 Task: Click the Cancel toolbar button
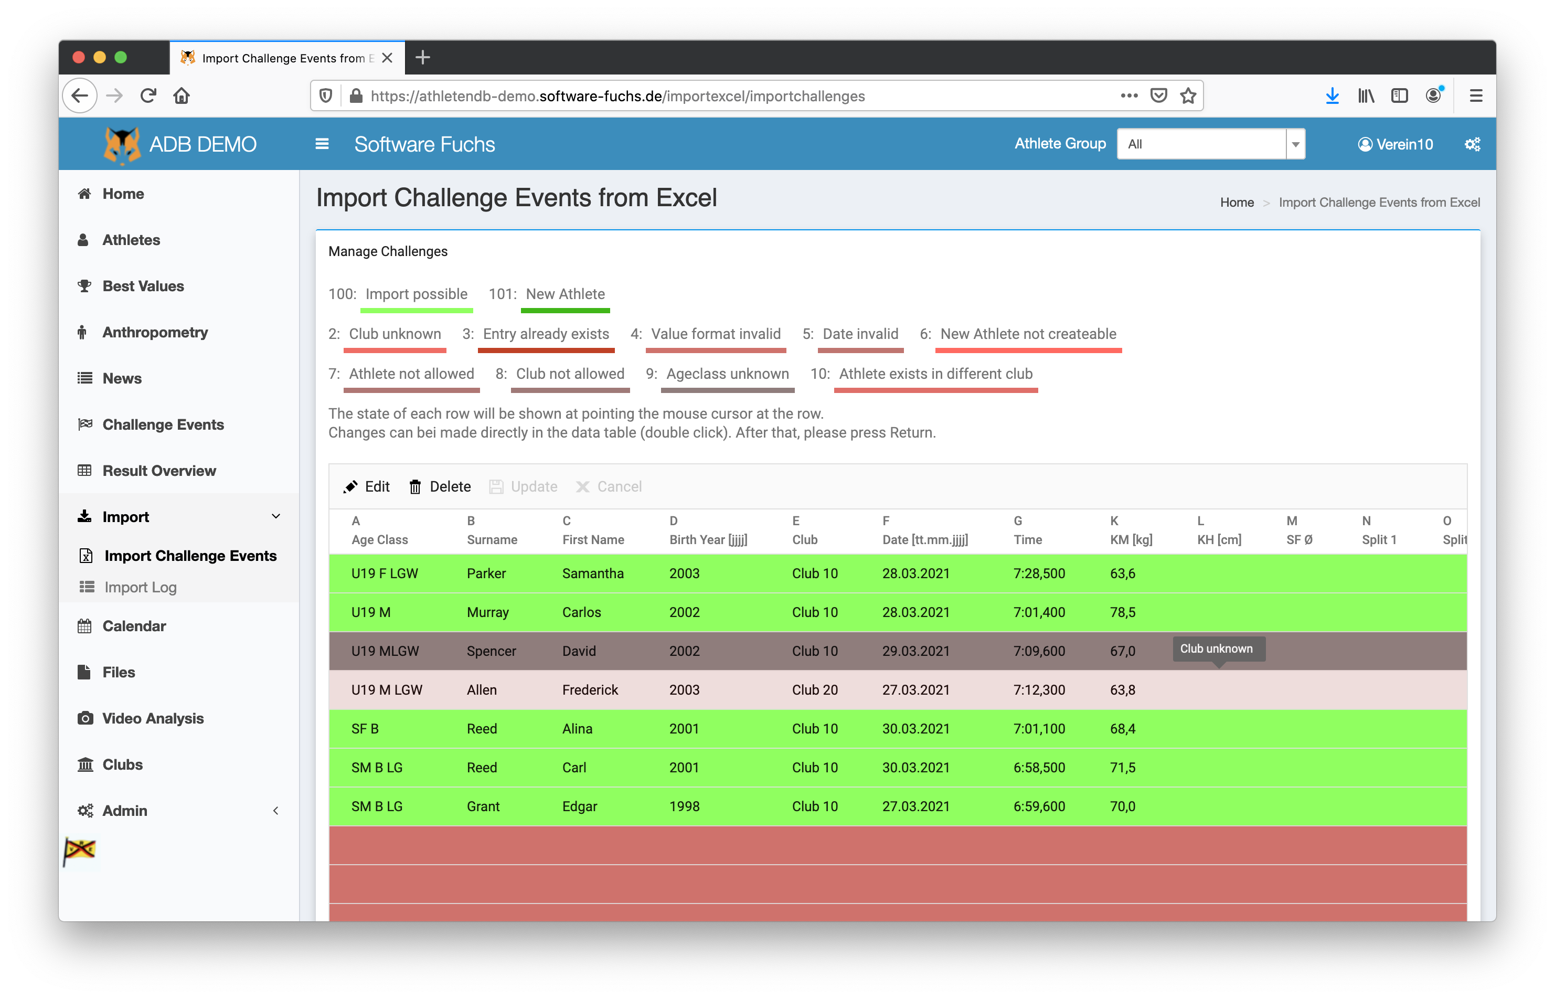tap(608, 486)
